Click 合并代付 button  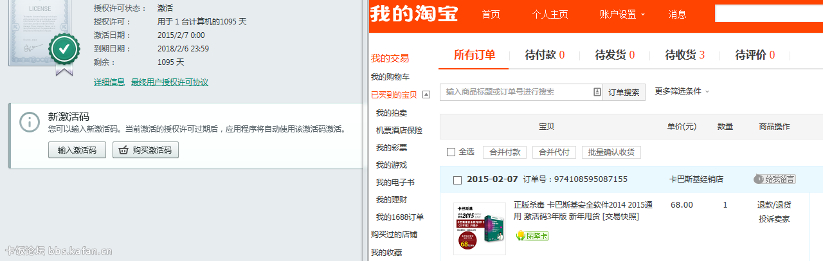point(554,152)
